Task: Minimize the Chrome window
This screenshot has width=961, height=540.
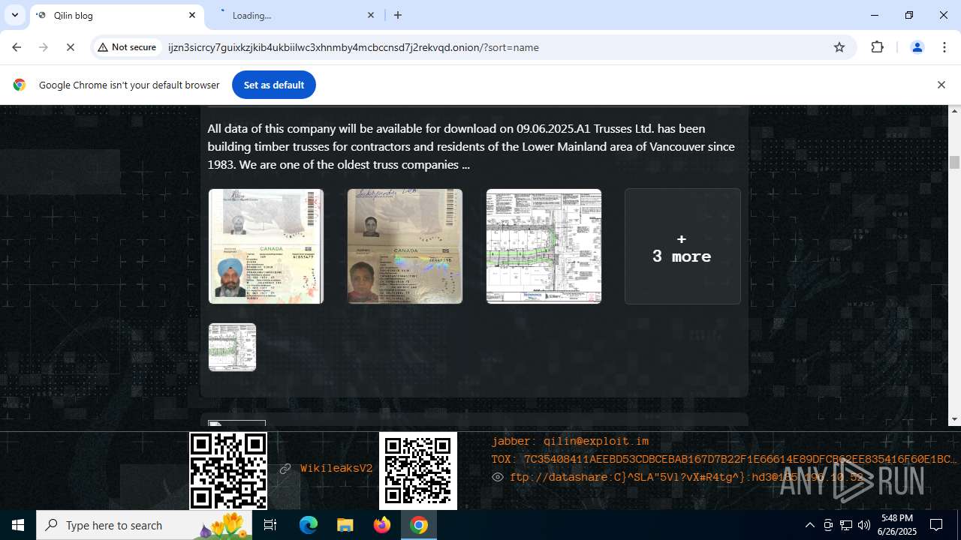Action: click(x=875, y=15)
